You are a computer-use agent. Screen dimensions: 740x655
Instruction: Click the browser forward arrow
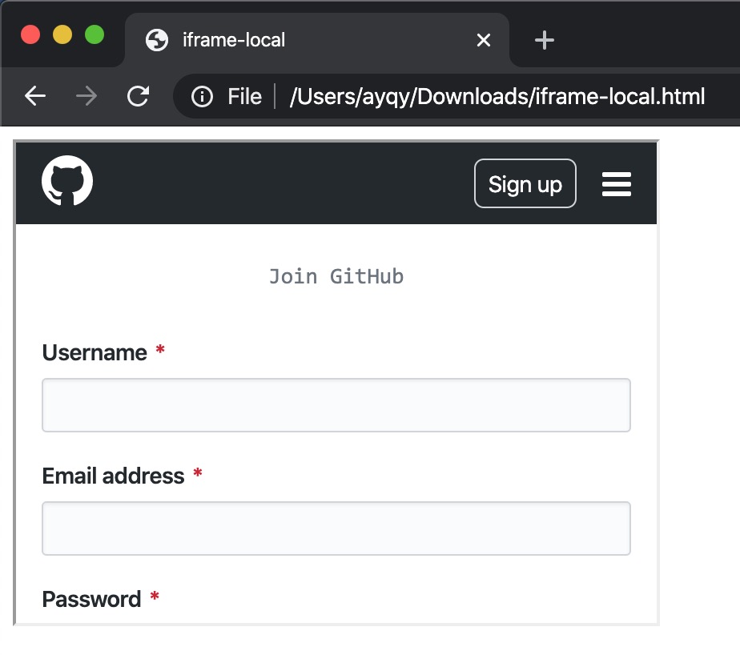click(x=86, y=97)
